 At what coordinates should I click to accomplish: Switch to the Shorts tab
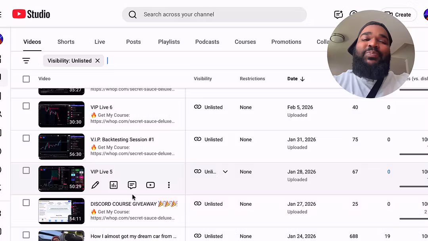point(66,42)
